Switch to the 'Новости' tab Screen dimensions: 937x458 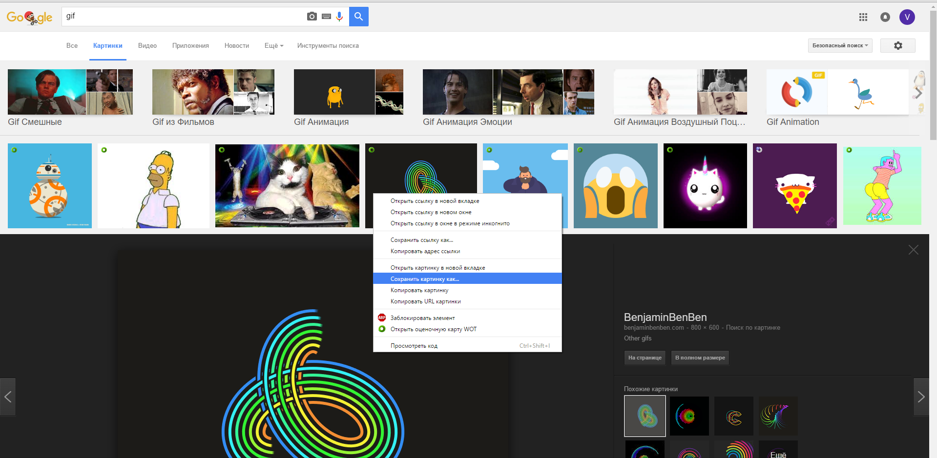(x=237, y=45)
